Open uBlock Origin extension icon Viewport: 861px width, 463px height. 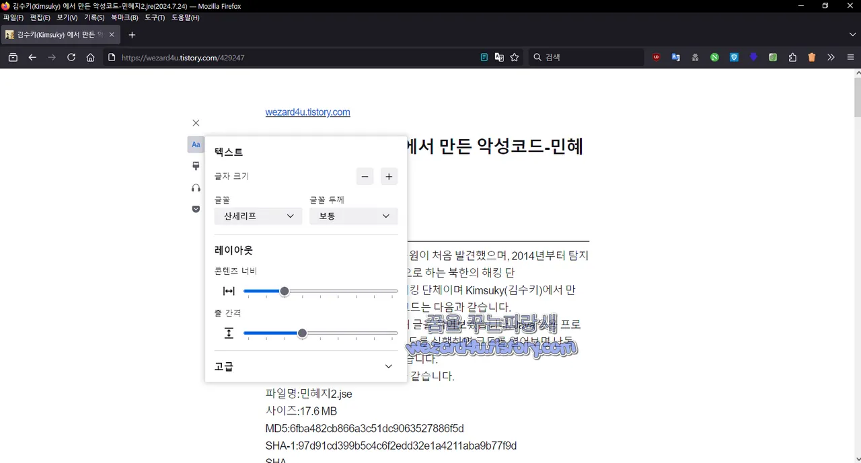pyautogui.click(x=657, y=58)
